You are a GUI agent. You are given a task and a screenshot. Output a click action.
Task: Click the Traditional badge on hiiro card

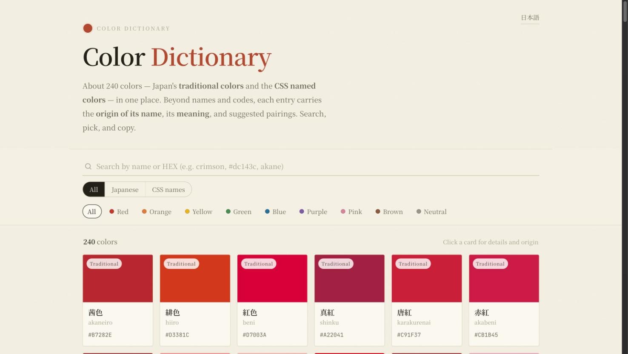tap(181, 264)
